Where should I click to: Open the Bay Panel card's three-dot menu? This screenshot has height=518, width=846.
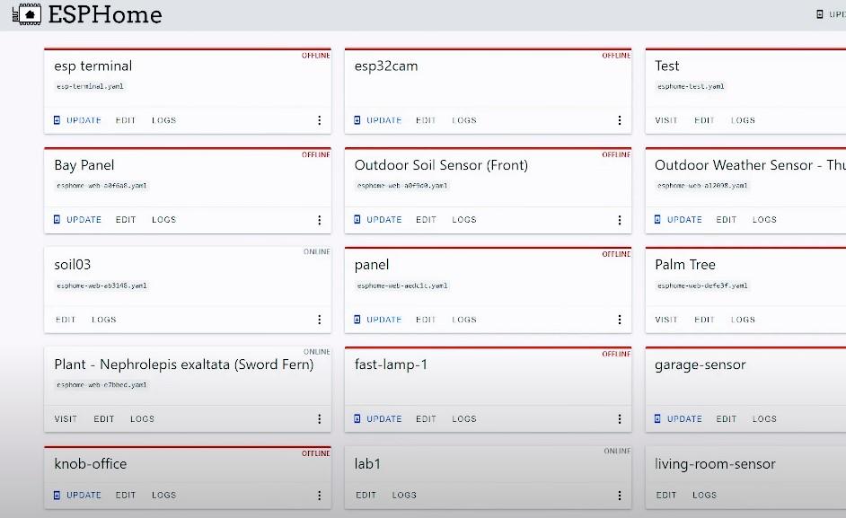(320, 220)
